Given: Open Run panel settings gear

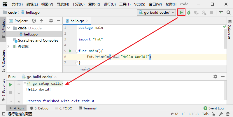Looking at the screenshot, I should [x=215, y=77].
